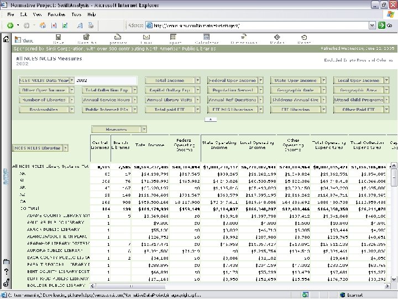The image size is (398, 299).
Task: Expand the NCES NCLIS Data Year dropdown
Action: coord(71,80)
